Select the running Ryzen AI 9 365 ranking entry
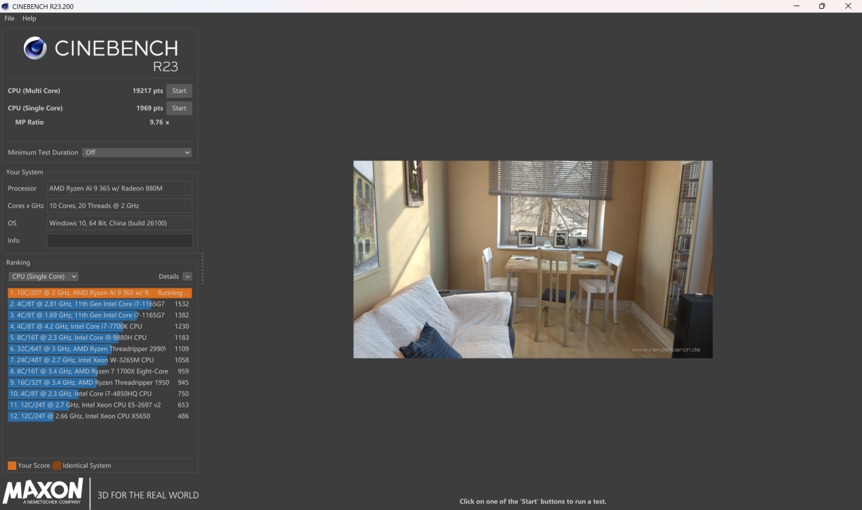 (99, 292)
